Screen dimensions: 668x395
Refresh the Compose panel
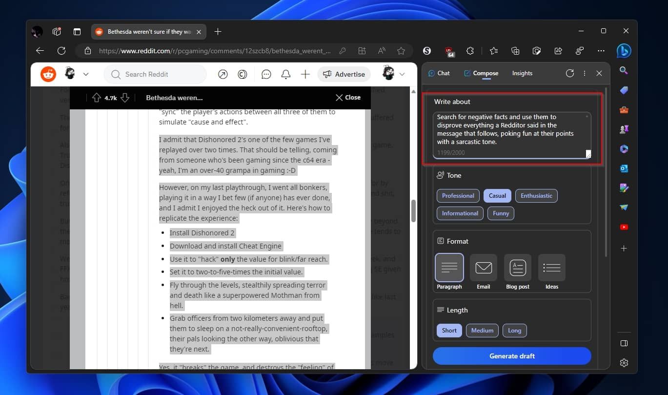[570, 73]
